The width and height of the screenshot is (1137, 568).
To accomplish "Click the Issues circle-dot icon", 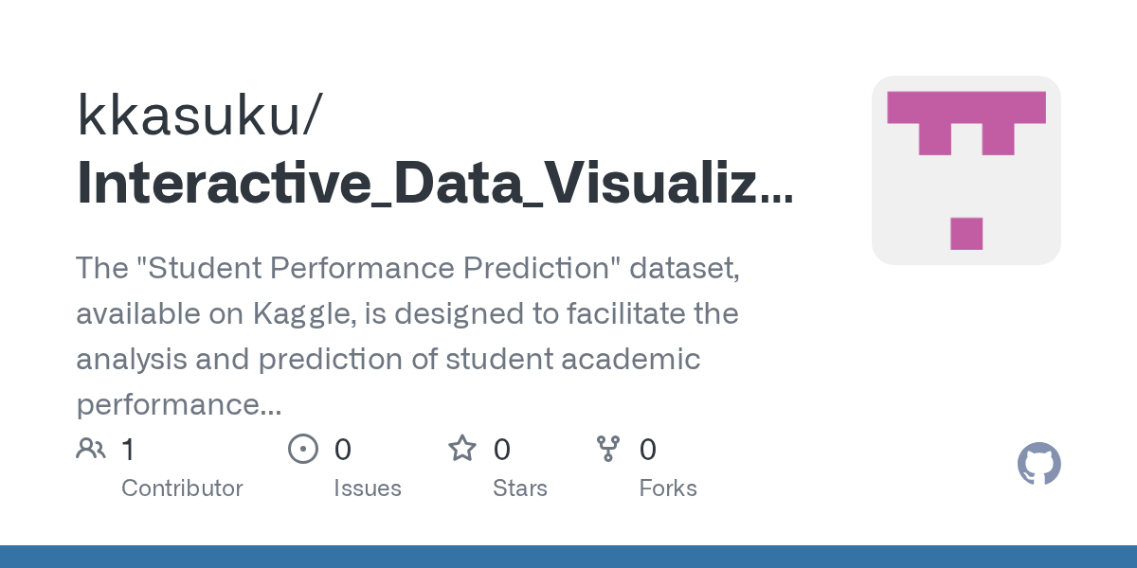I will (x=302, y=449).
